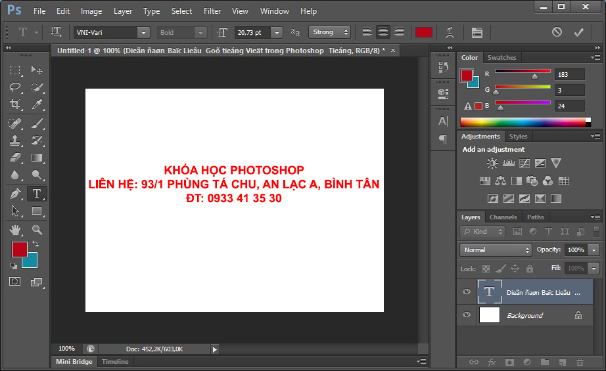Screen dimensions: 606x371
Task: Switch to the Paths tab
Action: click(x=535, y=217)
